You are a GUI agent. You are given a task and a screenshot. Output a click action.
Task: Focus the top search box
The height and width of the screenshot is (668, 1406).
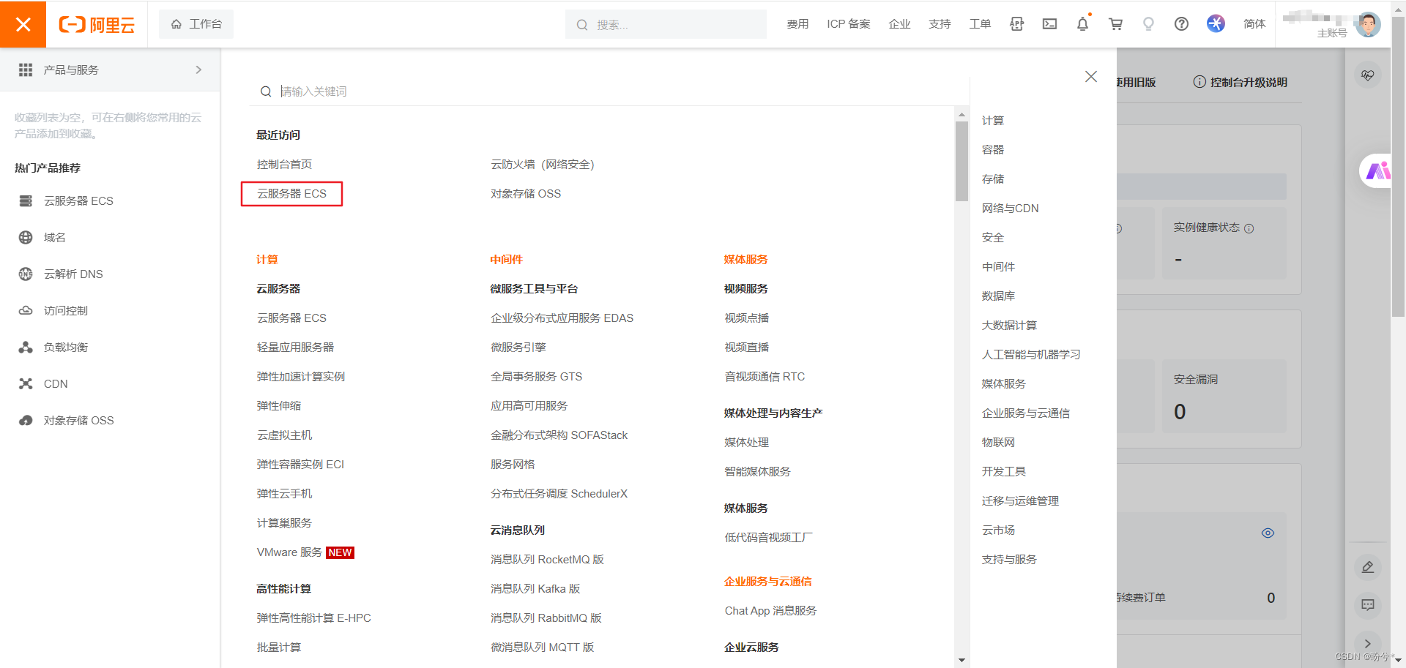(x=666, y=24)
